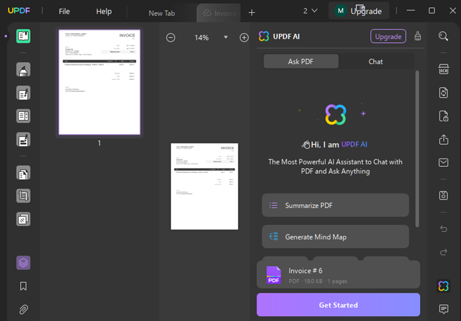Zoom out with the minus icon
The width and height of the screenshot is (461, 321).
[170, 37]
